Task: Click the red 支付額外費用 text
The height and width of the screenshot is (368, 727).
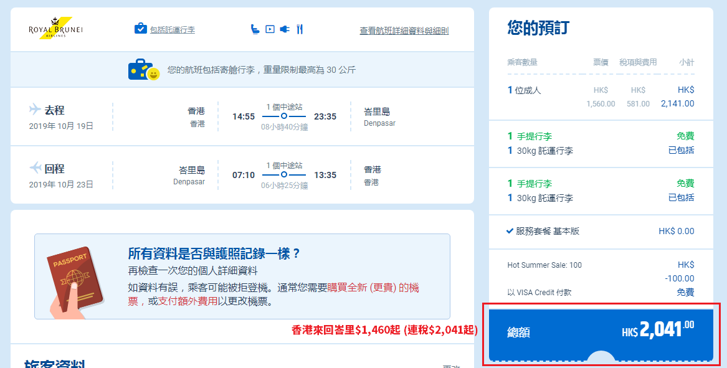Action: click(x=188, y=301)
